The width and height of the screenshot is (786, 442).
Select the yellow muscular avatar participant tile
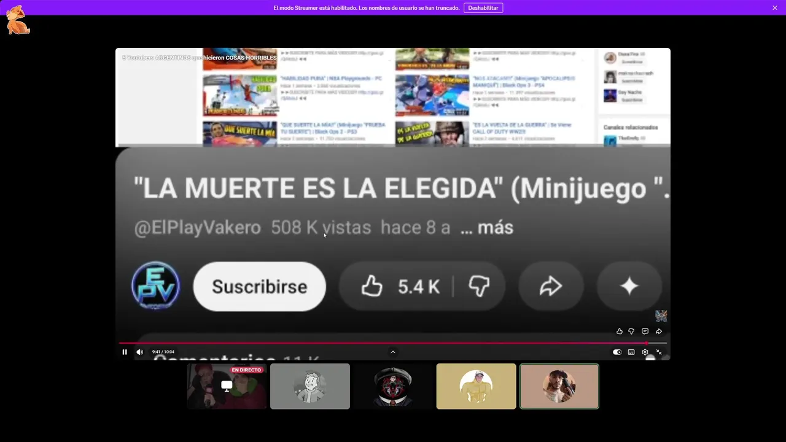point(477,386)
